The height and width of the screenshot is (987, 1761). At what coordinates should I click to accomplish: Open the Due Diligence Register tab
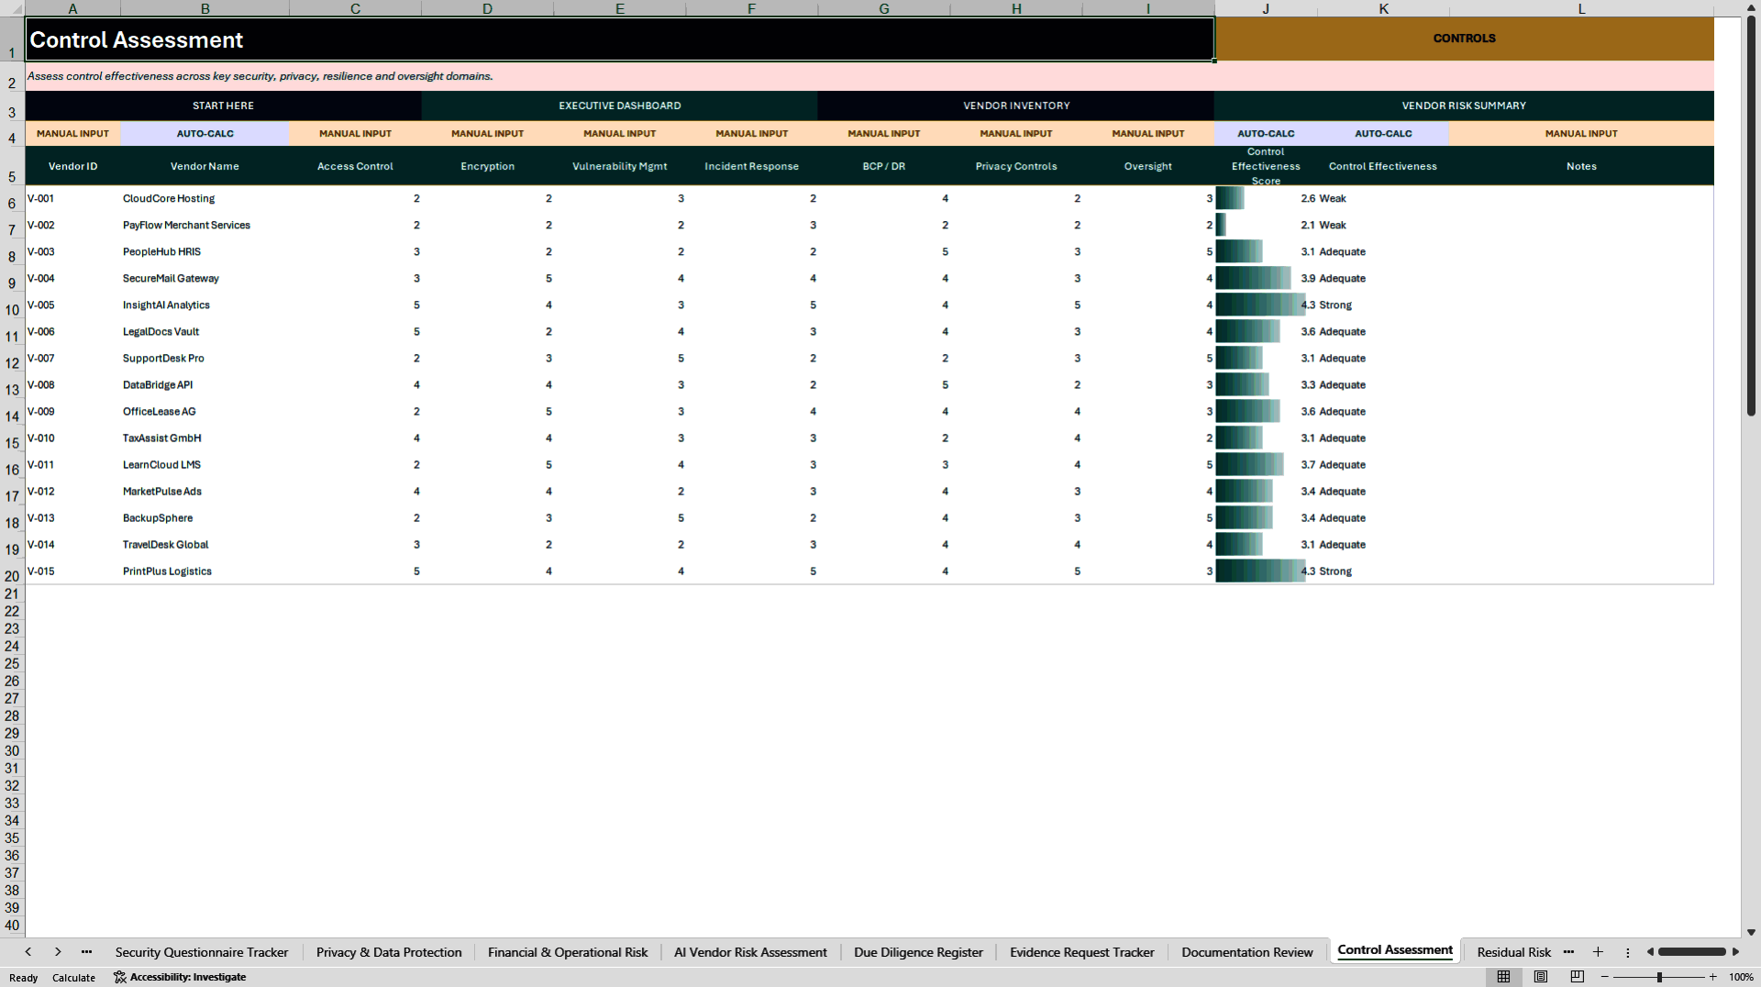918,952
